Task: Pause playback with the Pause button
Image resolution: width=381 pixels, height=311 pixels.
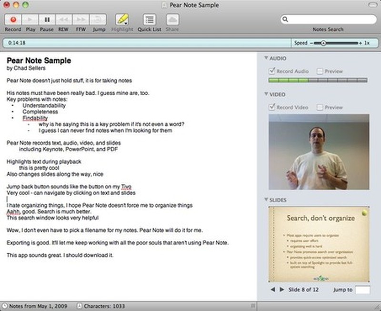Action: click(x=47, y=20)
